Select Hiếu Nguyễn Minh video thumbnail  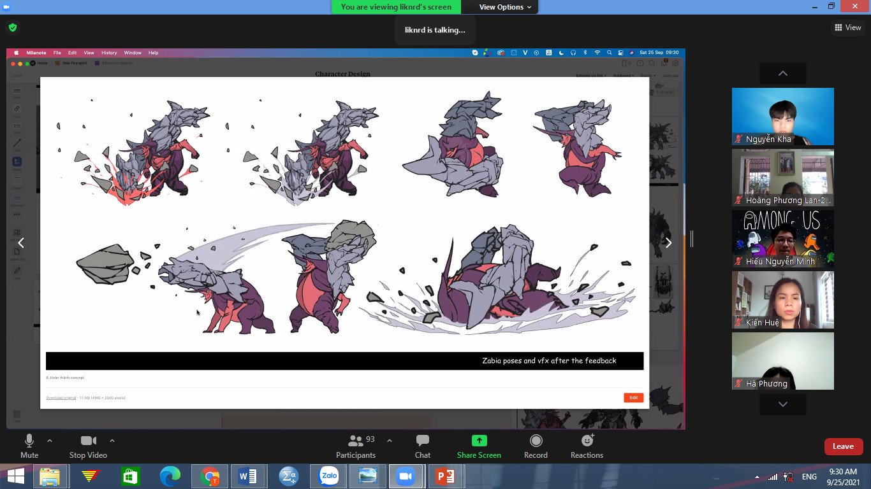783,239
